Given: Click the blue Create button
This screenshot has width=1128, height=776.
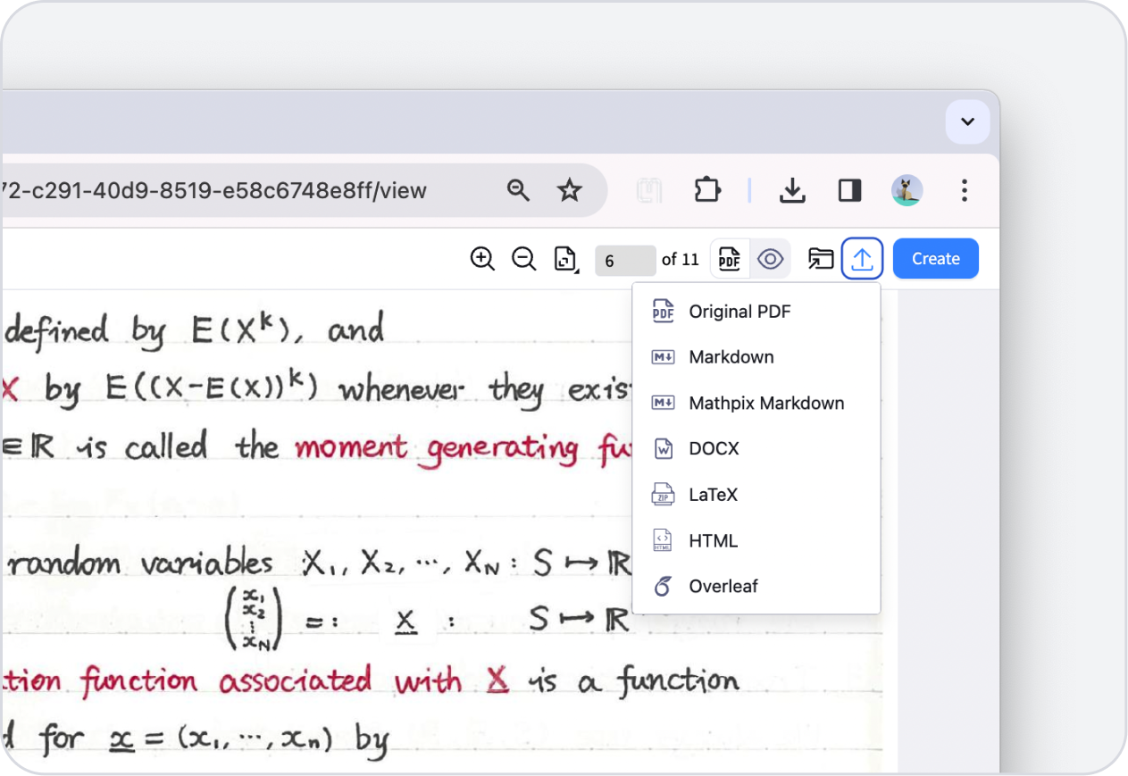Looking at the screenshot, I should point(936,259).
